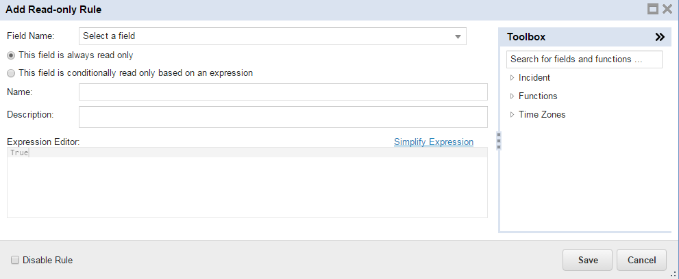Click the dialog resize grip corner
Image resolution: width=679 pixels, height=279 pixels.
point(673,273)
